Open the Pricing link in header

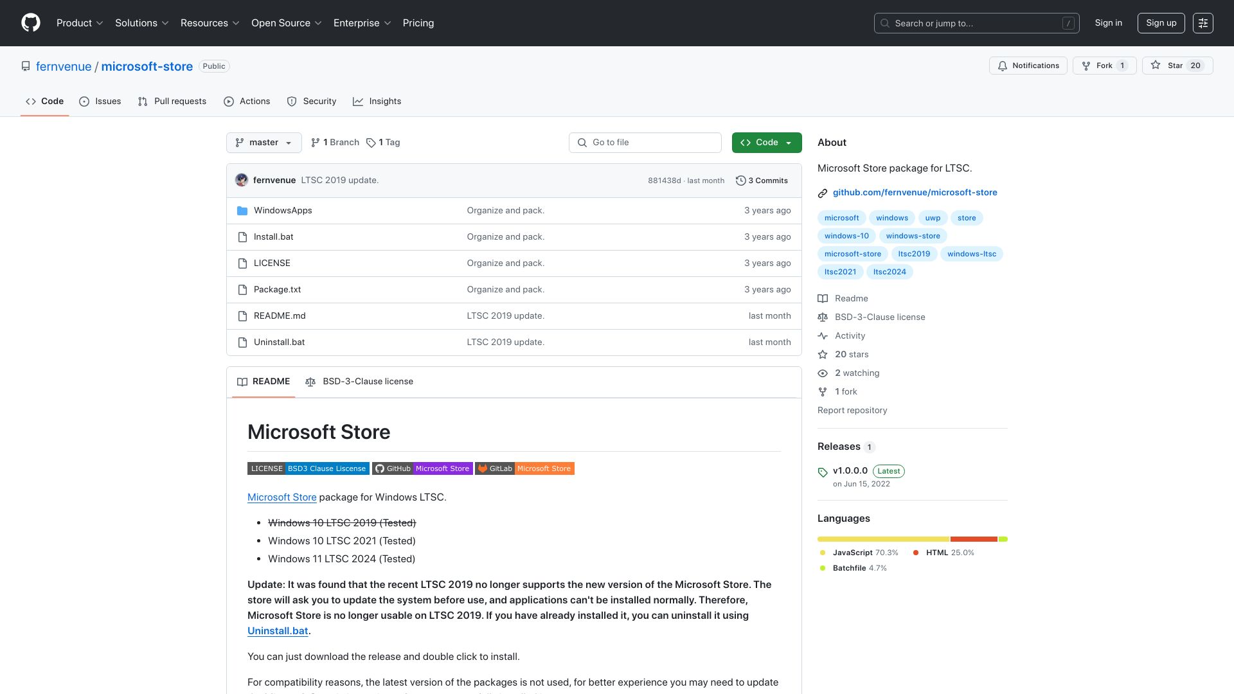418,23
